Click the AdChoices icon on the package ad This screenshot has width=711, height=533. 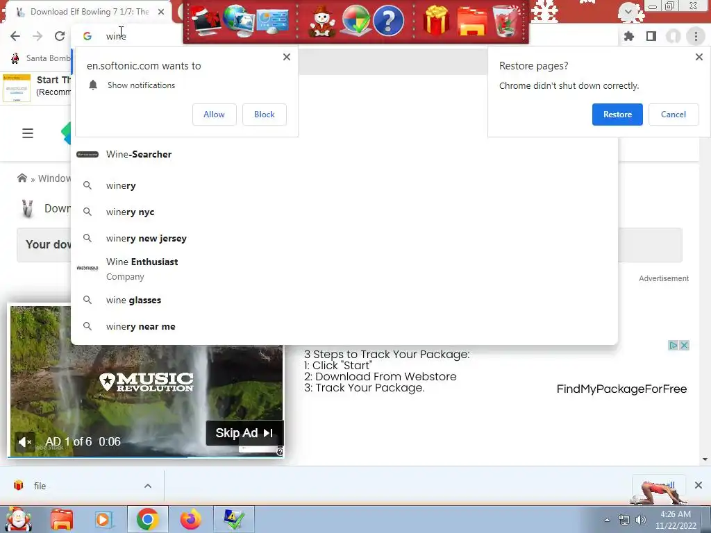click(x=673, y=346)
